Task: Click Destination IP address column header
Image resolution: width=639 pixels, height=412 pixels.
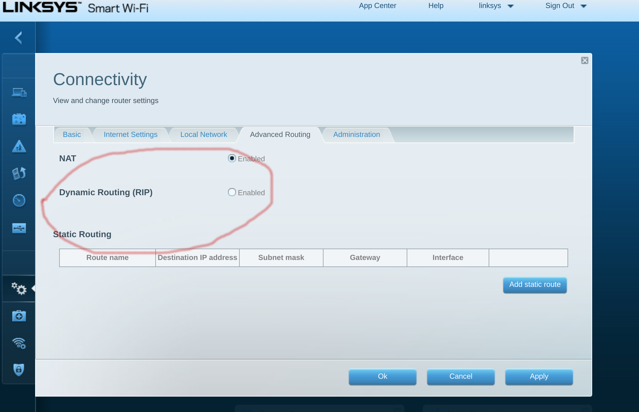Action: [x=197, y=257]
